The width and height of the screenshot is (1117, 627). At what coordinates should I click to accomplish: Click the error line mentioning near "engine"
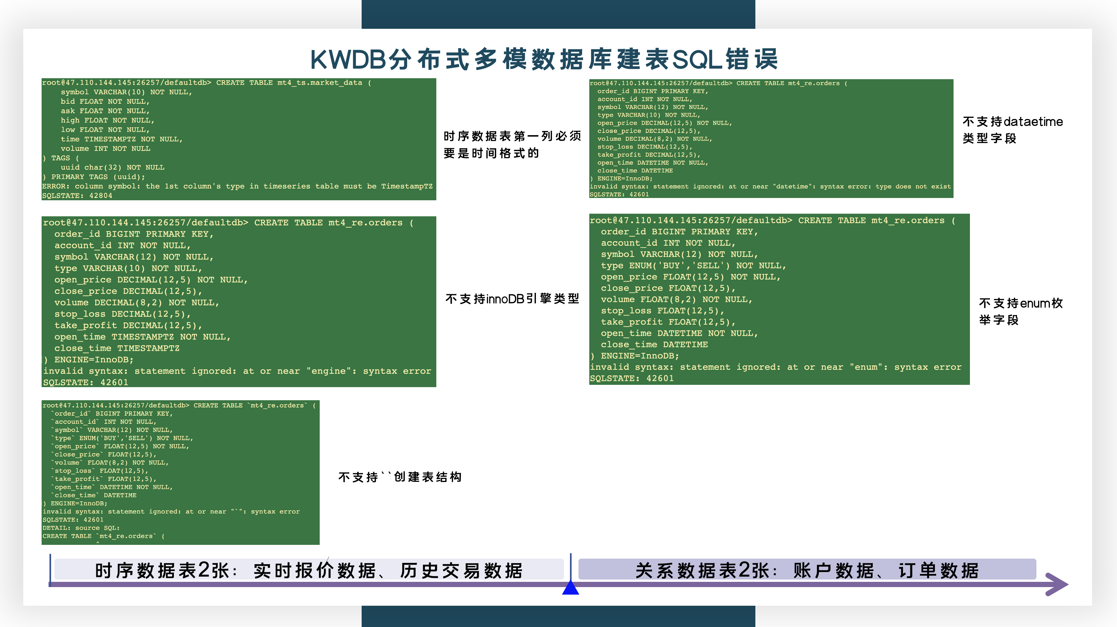pos(237,371)
